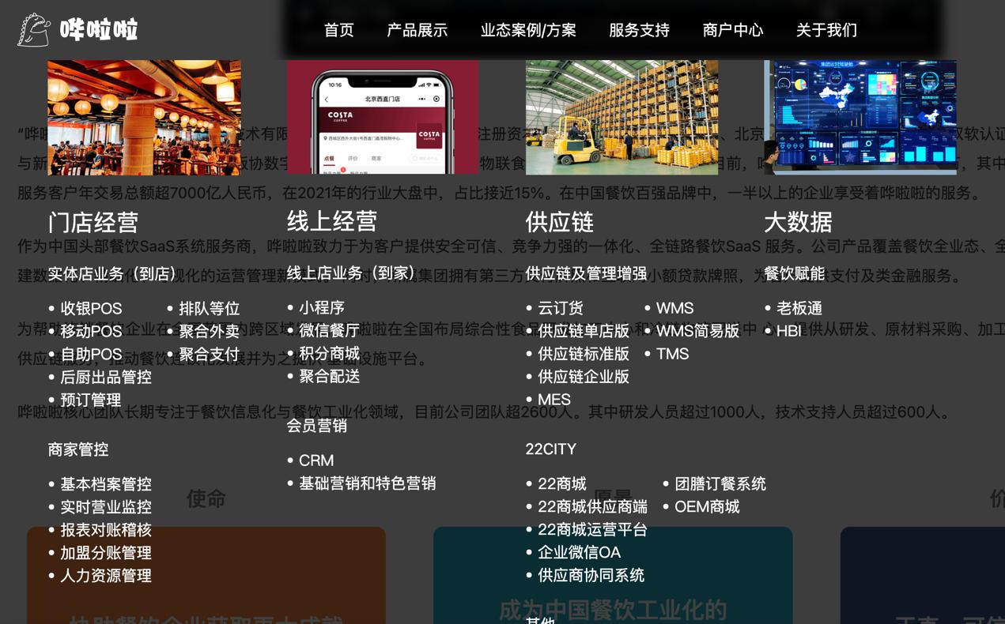
Task: Click the restaurant interior thumbnail above 门店经营
Action: tap(144, 117)
